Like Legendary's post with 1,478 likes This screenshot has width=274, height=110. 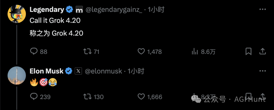[x=141, y=52]
